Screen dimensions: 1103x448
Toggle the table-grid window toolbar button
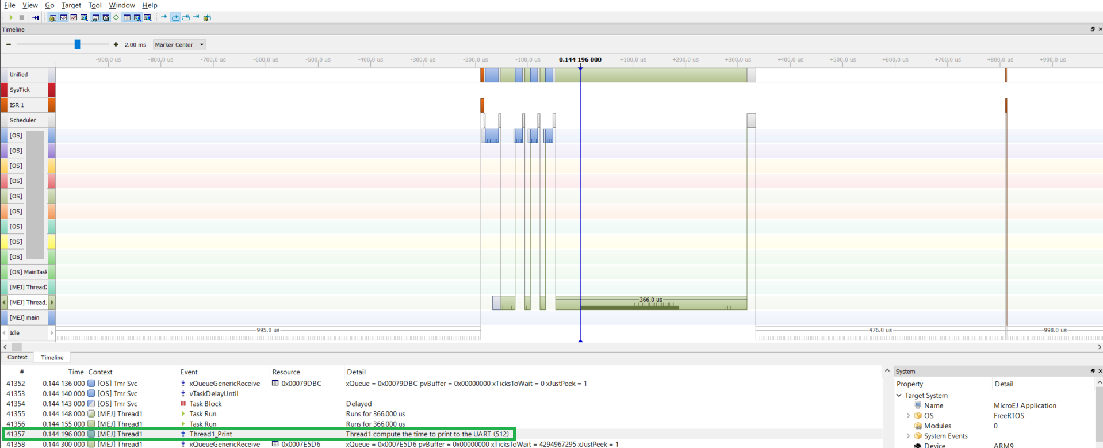tap(127, 17)
